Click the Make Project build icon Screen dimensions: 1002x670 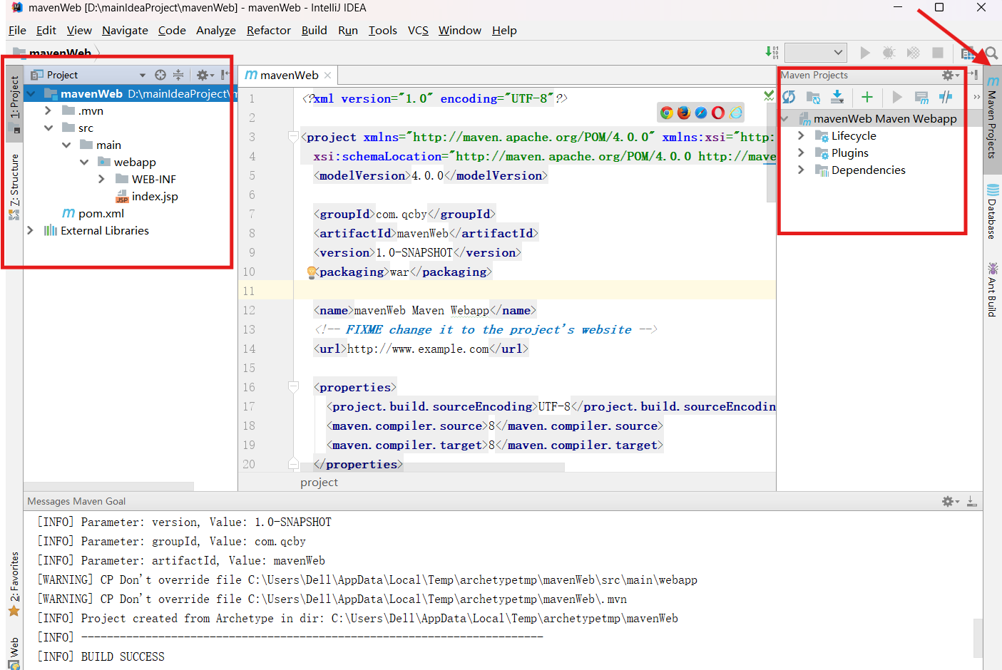[x=772, y=52]
